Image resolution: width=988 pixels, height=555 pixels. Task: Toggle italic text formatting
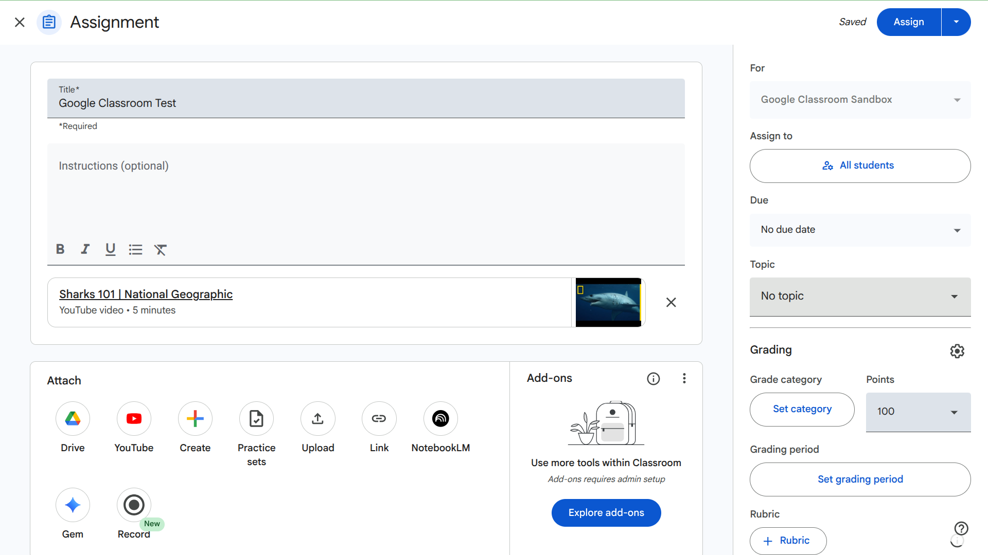pyautogui.click(x=85, y=249)
